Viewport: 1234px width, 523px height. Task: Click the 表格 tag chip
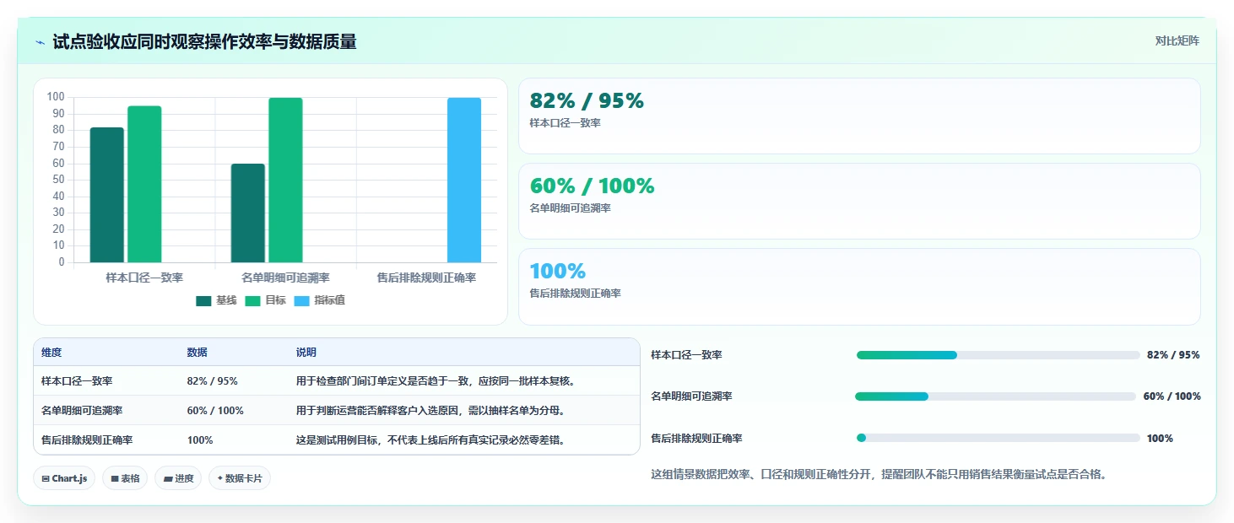(125, 478)
